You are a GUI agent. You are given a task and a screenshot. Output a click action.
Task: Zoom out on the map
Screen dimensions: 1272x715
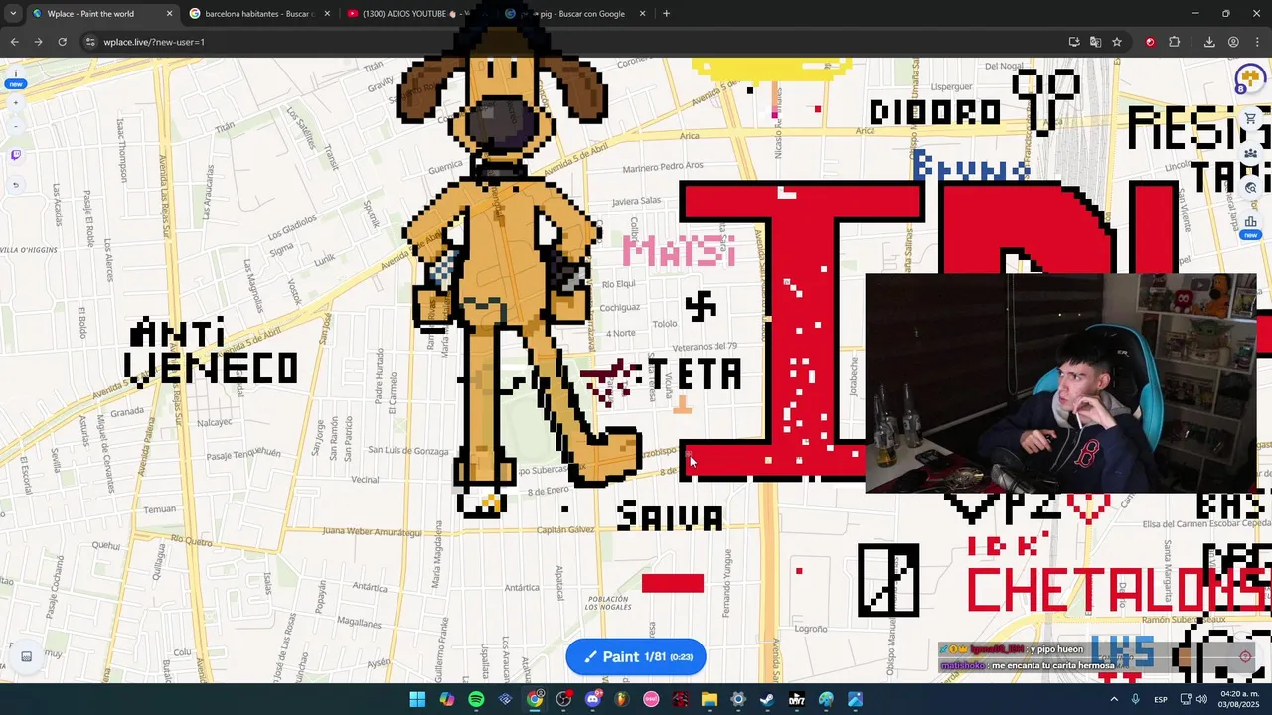(x=15, y=126)
